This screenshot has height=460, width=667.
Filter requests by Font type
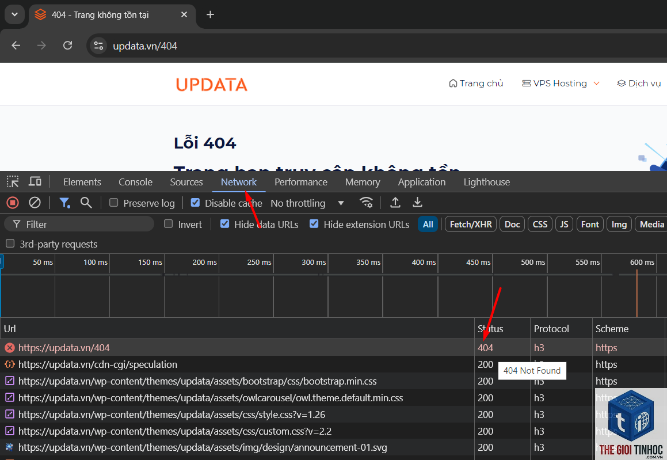coord(590,225)
